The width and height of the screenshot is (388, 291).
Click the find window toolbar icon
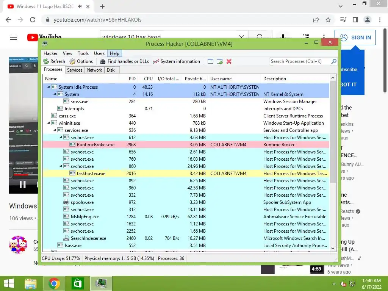click(210, 61)
